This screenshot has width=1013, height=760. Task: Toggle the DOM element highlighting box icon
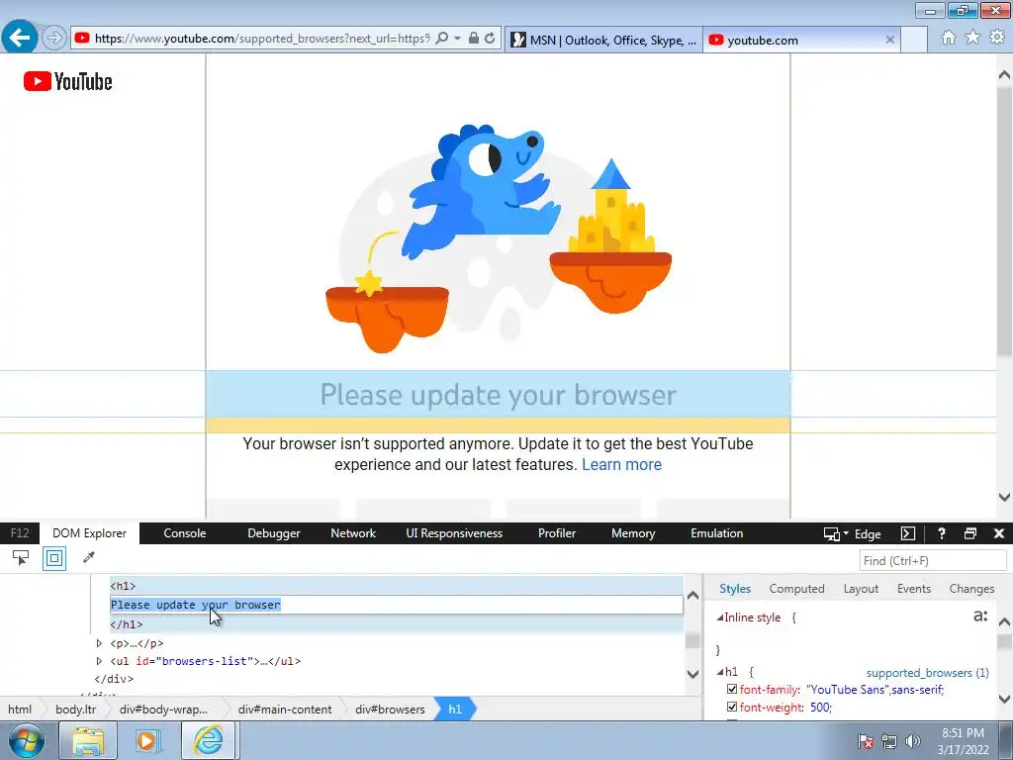pyautogui.click(x=54, y=558)
